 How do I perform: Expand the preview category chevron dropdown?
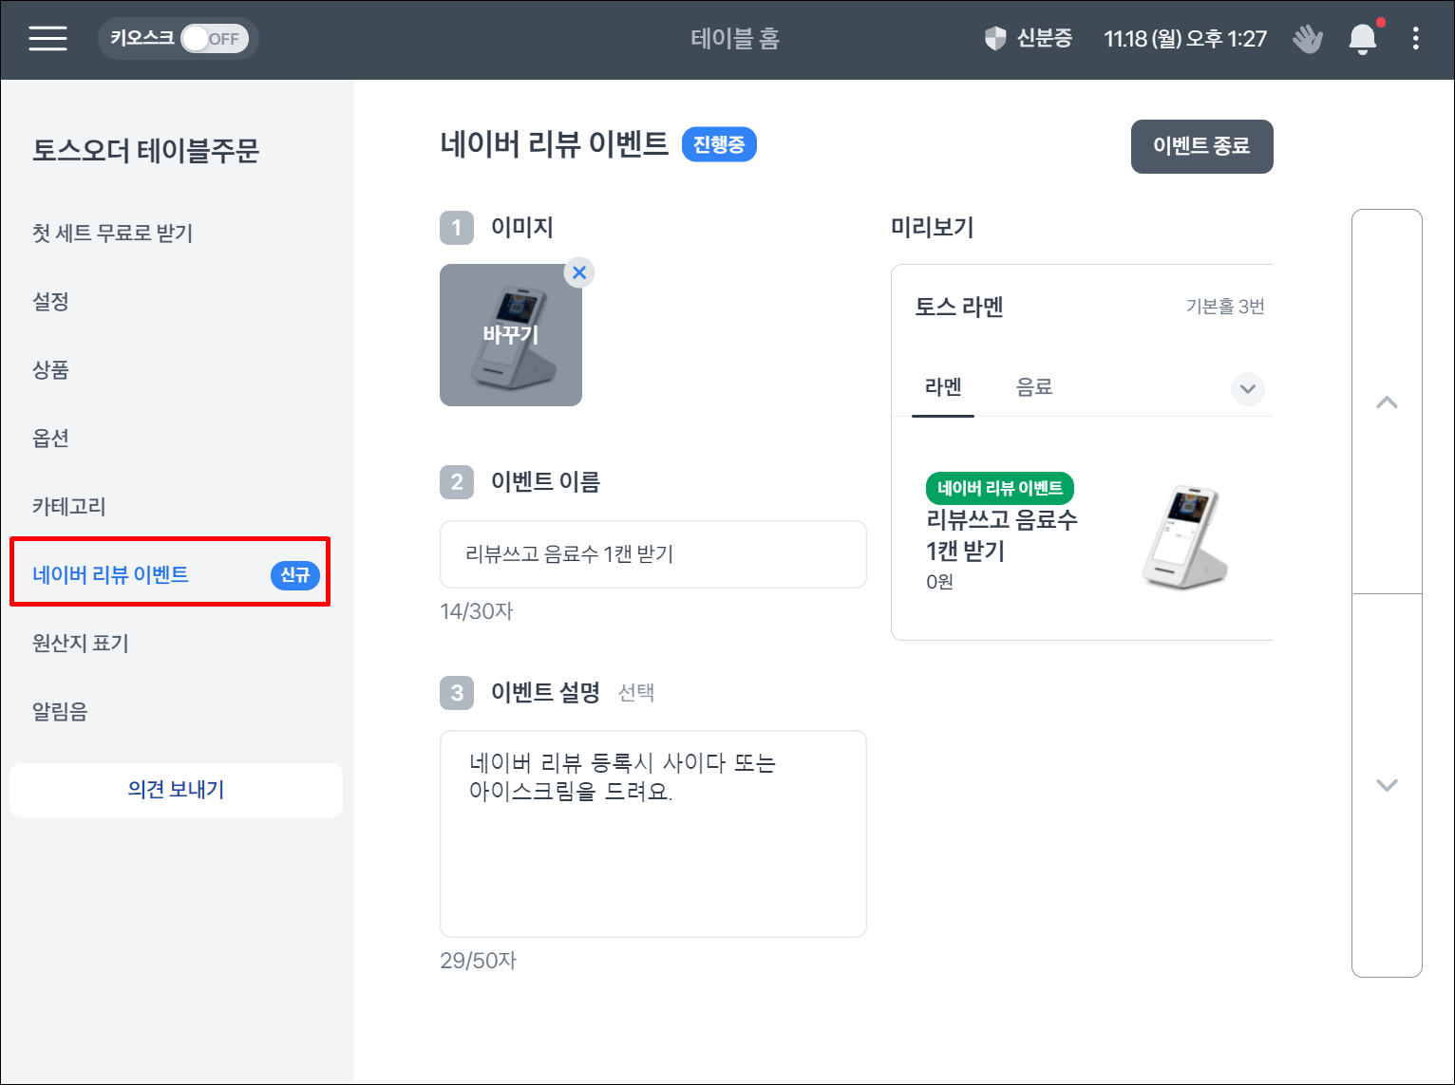1247,388
